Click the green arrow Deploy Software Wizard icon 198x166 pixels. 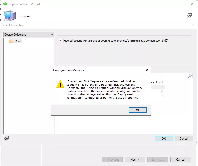[x=5, y=4]
